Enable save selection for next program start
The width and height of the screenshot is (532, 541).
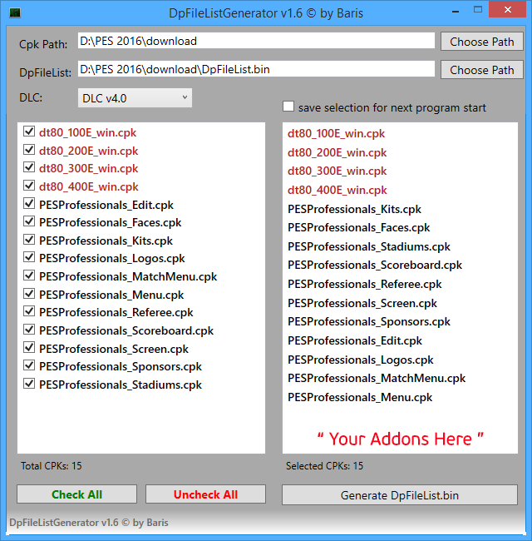tap(288, 107)
